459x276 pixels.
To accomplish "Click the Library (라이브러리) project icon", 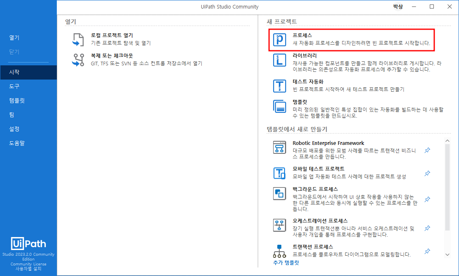I will tap(279, 60).
